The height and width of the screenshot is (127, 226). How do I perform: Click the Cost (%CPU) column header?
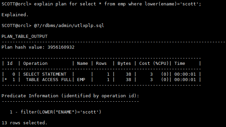154,63
